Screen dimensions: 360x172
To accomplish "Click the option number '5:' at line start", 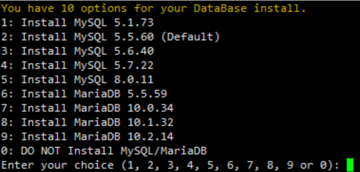I will [8, 80].
